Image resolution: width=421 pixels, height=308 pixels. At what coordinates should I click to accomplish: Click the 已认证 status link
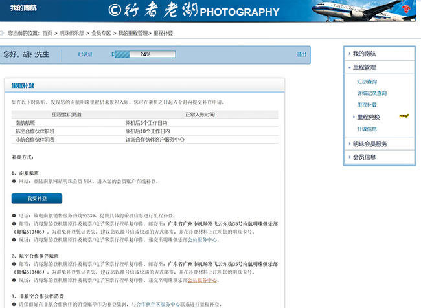[85, 54]
